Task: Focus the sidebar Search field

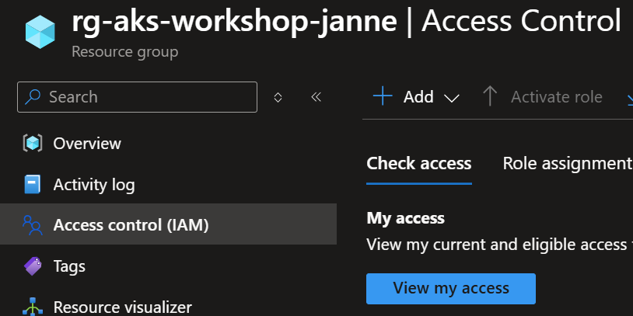Action: 148,97
